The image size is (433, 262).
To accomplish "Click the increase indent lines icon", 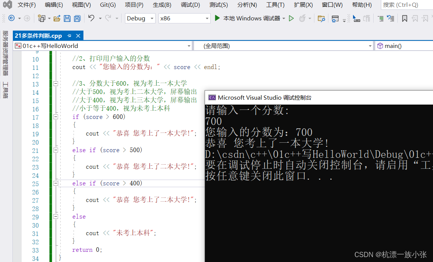I will coord(381,18).
